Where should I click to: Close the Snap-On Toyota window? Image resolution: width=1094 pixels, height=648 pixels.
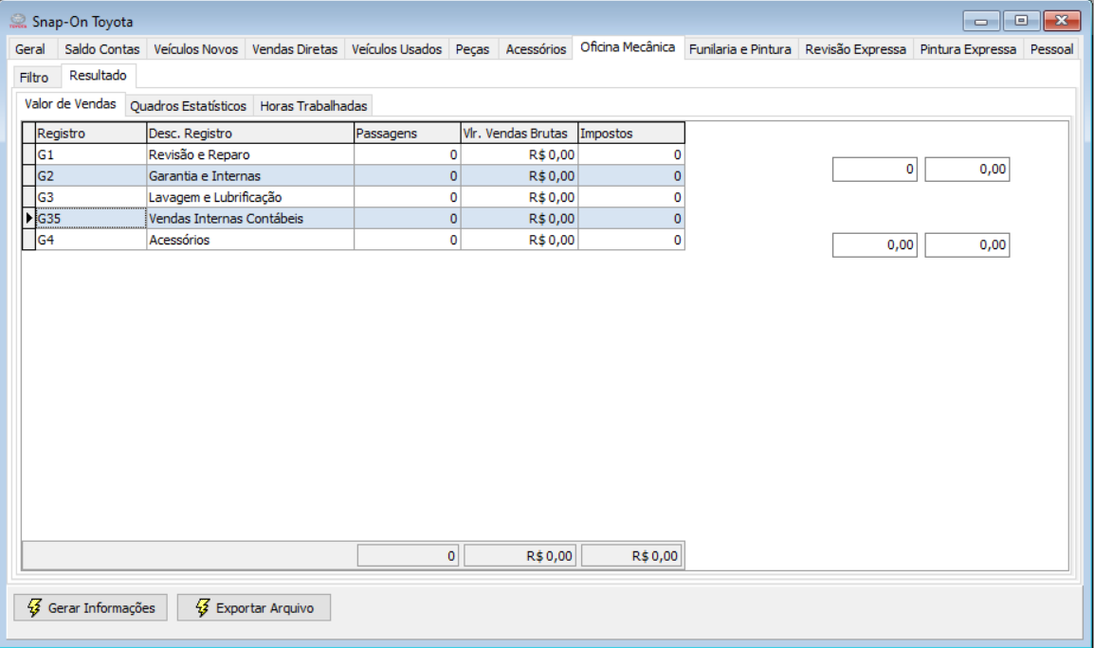point(1062,21)
